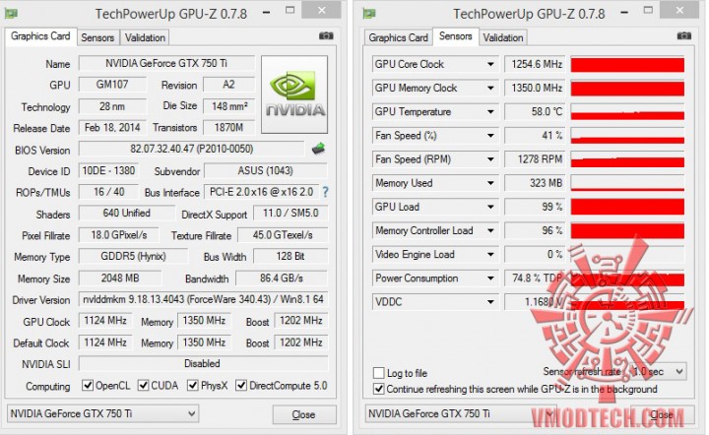Expand the Power Consumption dropdown arrow

(x=490, y=279)
